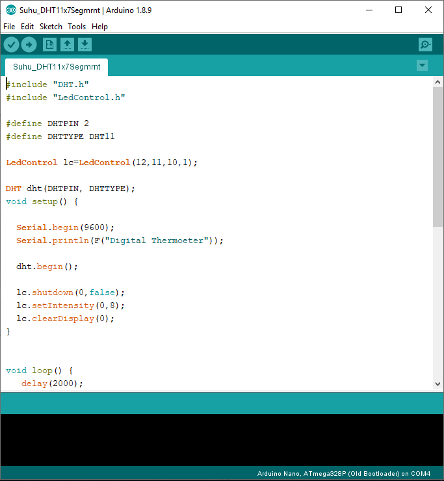Viewport: 444px width, 481px height.
Task: Click the DHT dht(DHTPIN, DHTTYPE) line
Action: [x=71, y=188]
